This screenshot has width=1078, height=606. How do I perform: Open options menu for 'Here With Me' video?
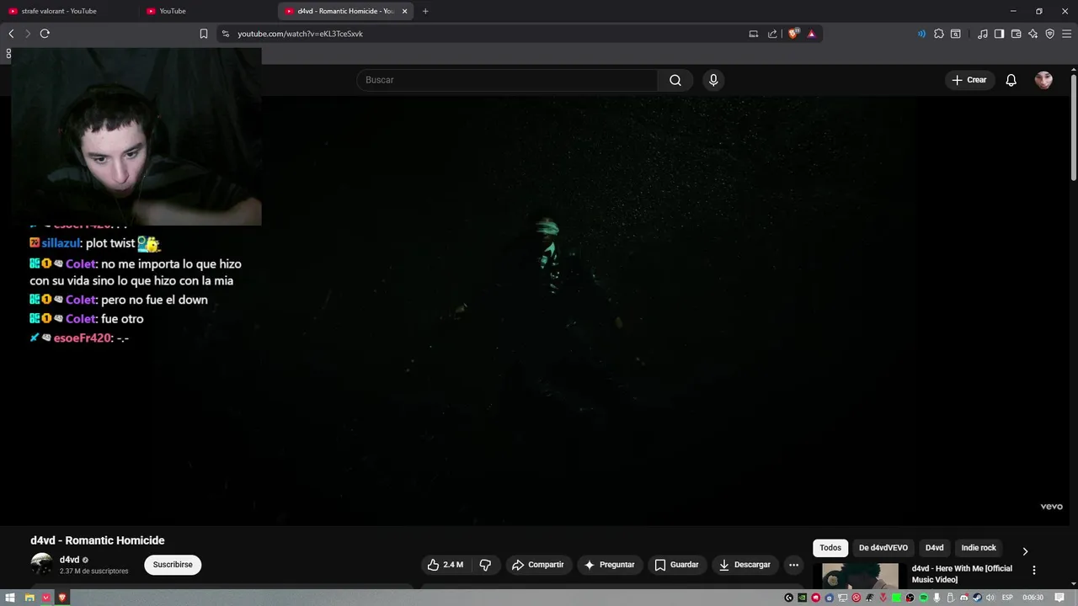tap(1034, 570)
